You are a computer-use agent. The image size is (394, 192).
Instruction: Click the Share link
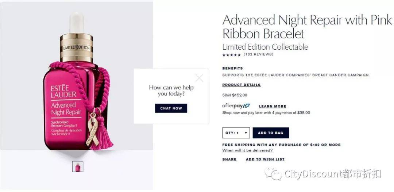click(x=229, y=159)
